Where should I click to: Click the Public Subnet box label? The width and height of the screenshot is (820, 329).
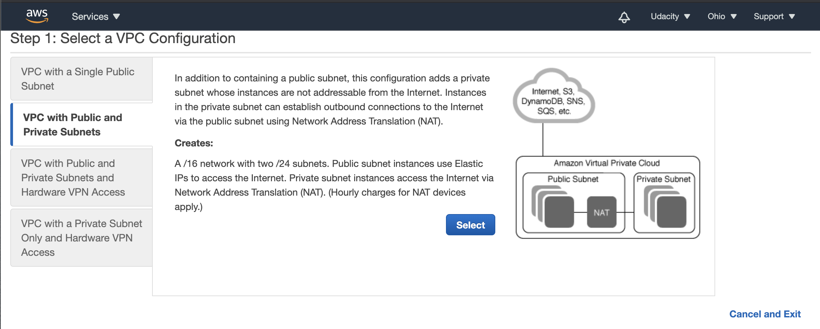(x=573, y=179)
